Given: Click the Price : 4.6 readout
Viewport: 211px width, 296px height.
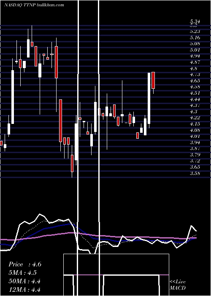Looking at the screenshot, I should 25,264.
